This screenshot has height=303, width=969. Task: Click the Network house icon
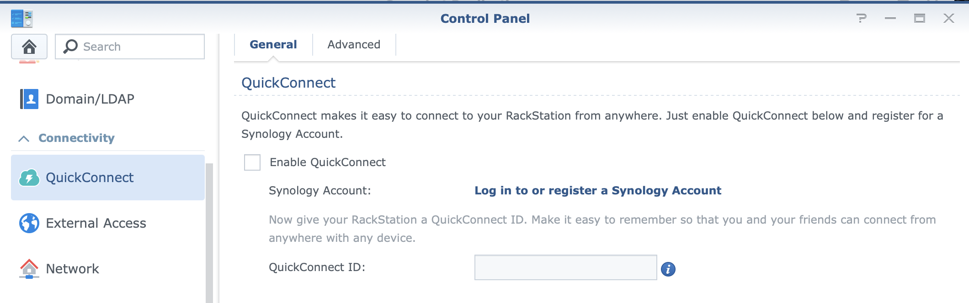(x=29, y=269)
